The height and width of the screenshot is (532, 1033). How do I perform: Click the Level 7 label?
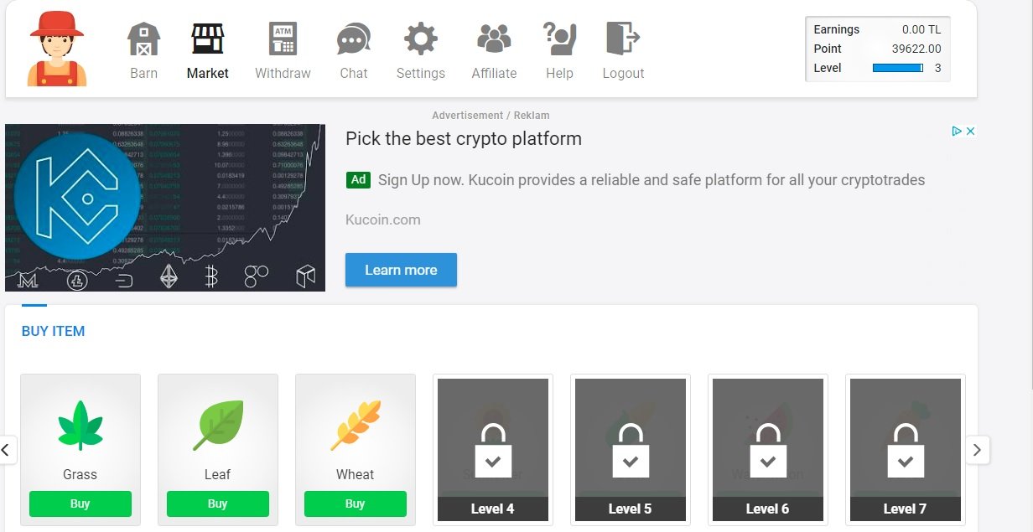click(906, 509)
